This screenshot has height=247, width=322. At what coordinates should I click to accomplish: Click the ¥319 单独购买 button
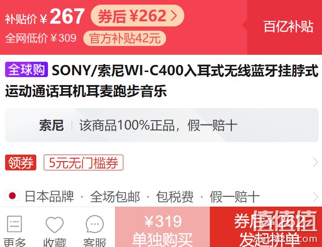click(162, 227)
